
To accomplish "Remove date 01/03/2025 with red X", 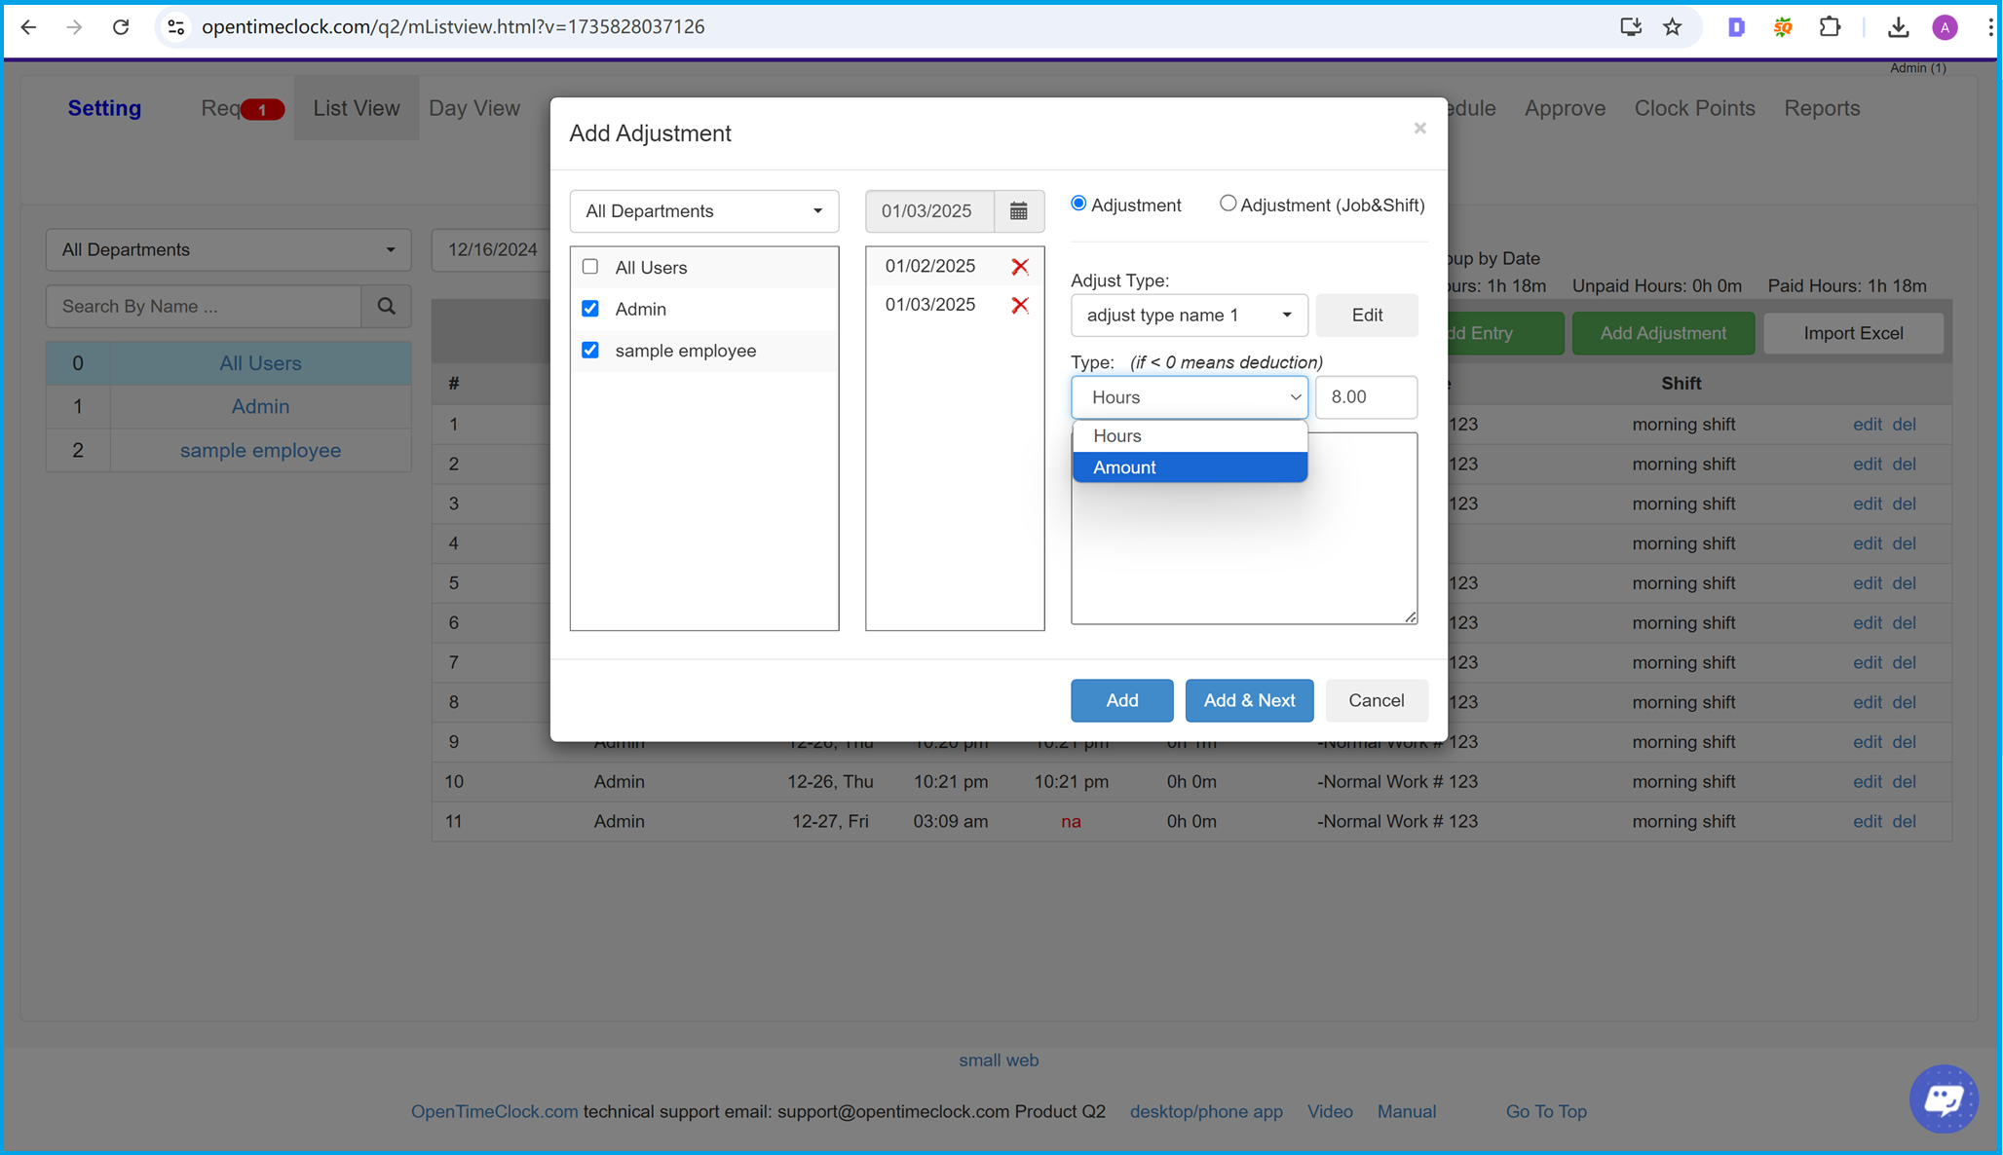I will click(1020, 306).
